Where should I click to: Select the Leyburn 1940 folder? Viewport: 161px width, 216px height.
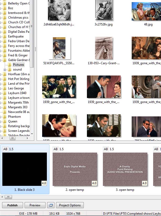(17, 93)
